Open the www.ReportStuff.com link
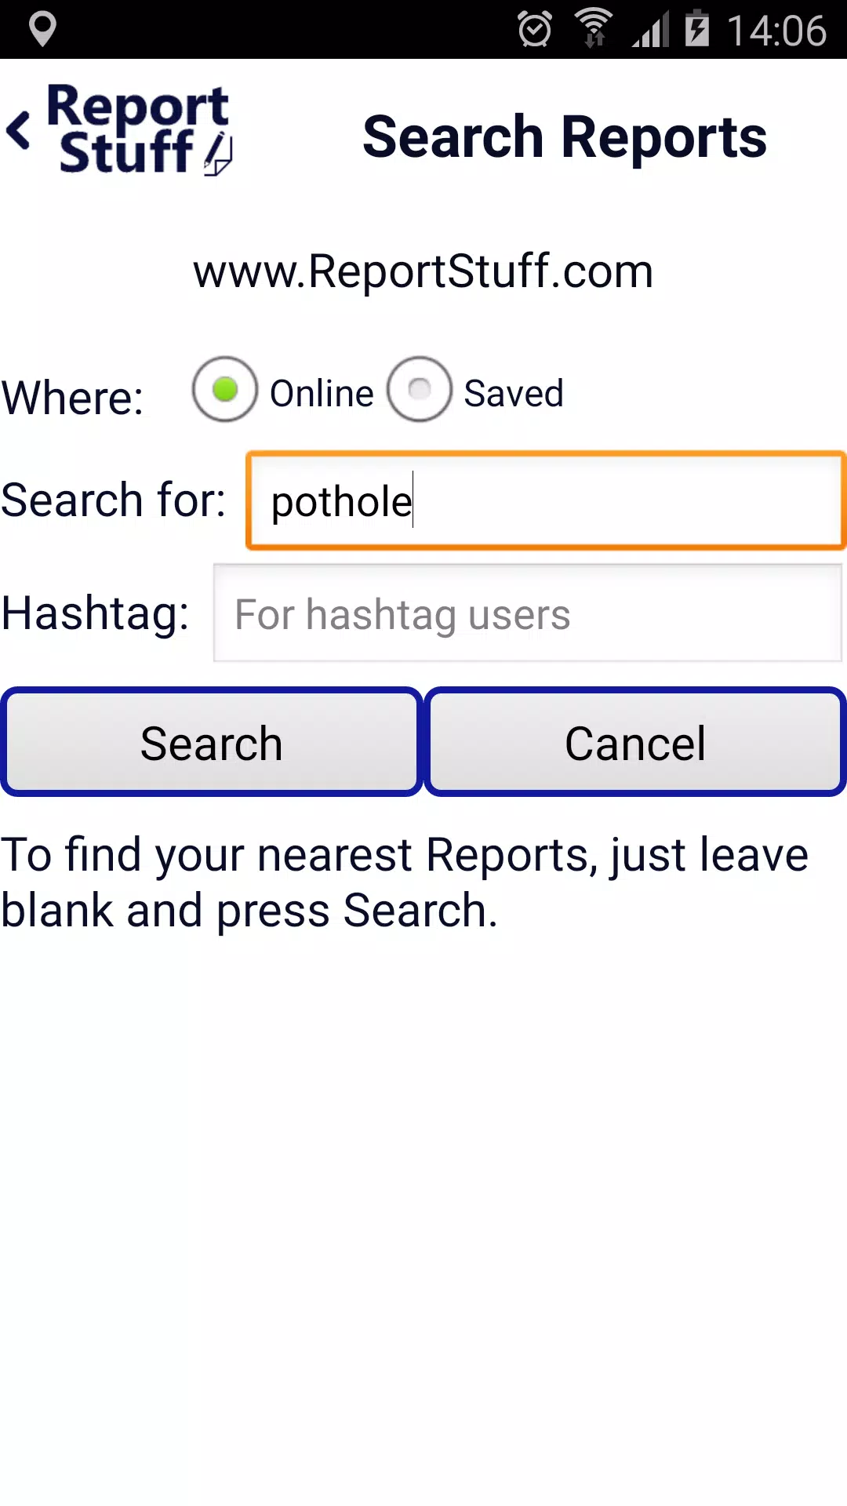This screenshot has width=847, height=1506. 423,271
